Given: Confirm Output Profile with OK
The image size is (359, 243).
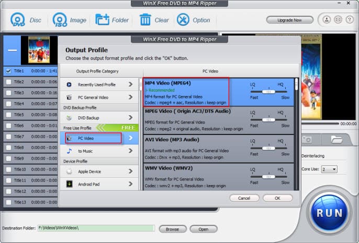Looking at the screenshot, I should [277, 198].
